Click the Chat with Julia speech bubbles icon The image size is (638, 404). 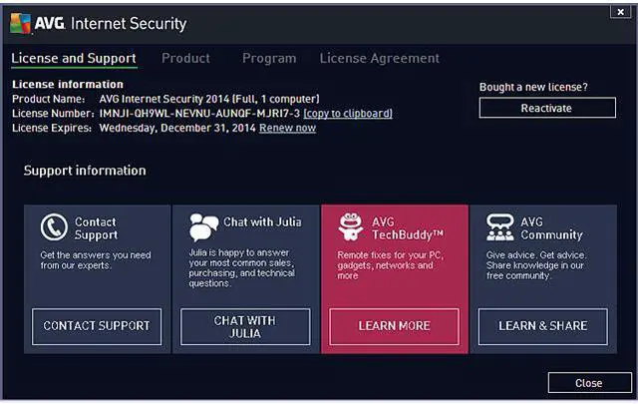(x=203, y=226)
